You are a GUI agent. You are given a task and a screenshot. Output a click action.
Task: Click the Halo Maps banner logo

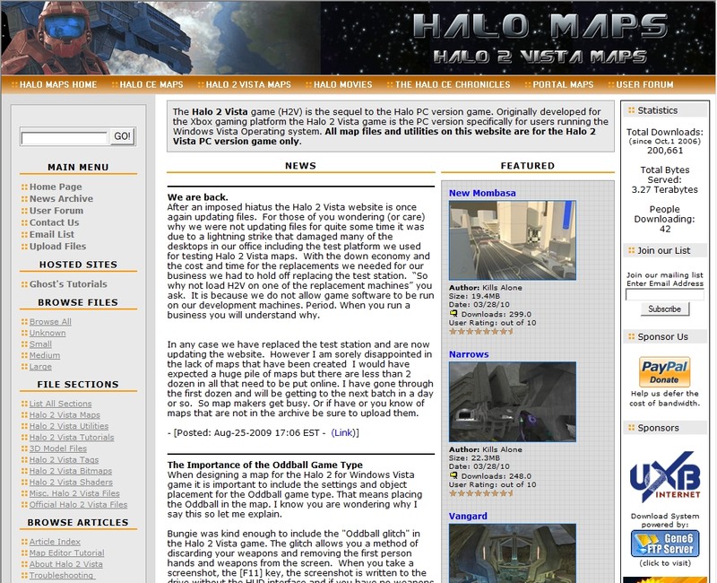coord(537,38)
